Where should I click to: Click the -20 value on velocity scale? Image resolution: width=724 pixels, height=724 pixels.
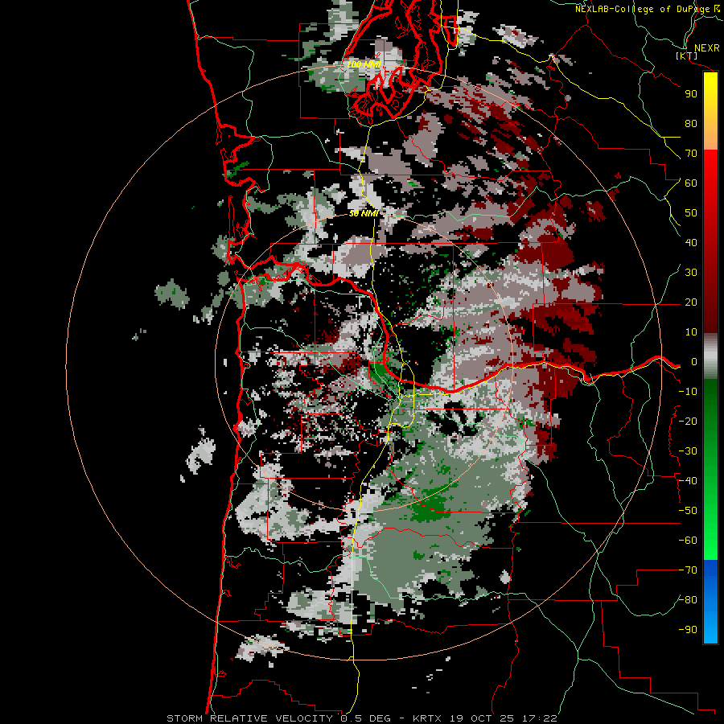coord(688,422)
